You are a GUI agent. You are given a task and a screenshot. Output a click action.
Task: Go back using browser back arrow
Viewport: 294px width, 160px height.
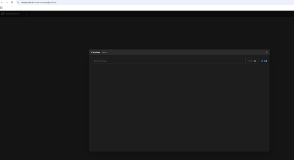click(2, 3)
